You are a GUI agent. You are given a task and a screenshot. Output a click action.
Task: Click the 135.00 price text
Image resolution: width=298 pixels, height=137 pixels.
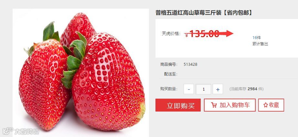[x=204, y=34]
